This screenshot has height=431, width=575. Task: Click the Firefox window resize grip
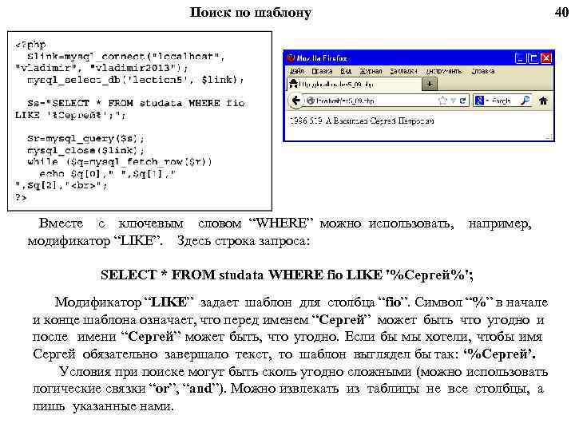tap(548, 136)
